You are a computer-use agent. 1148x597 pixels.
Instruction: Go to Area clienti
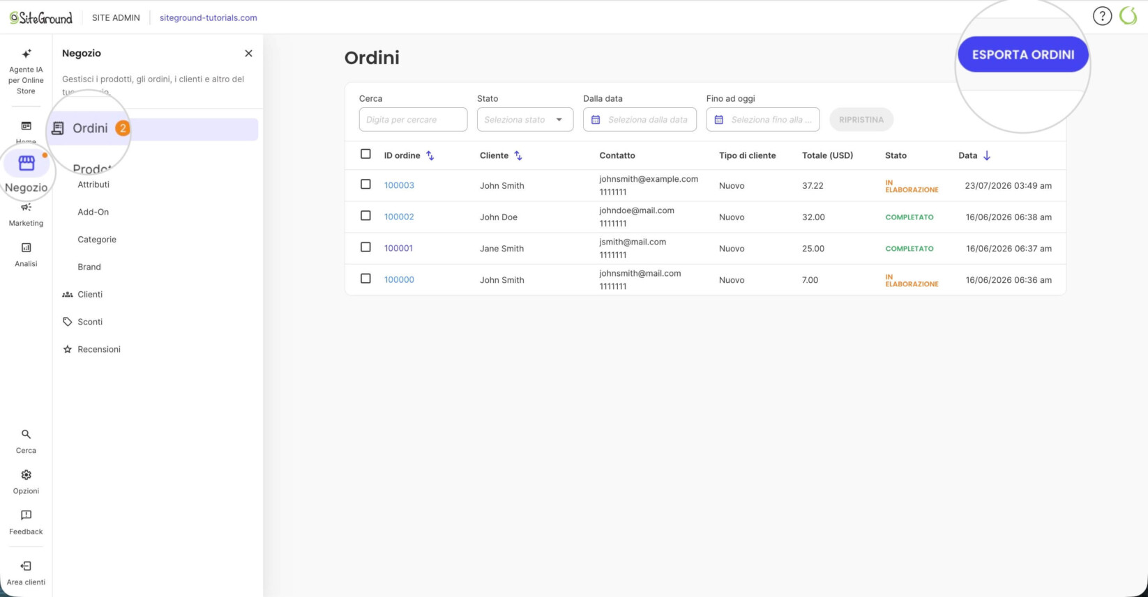coord(26,573)
